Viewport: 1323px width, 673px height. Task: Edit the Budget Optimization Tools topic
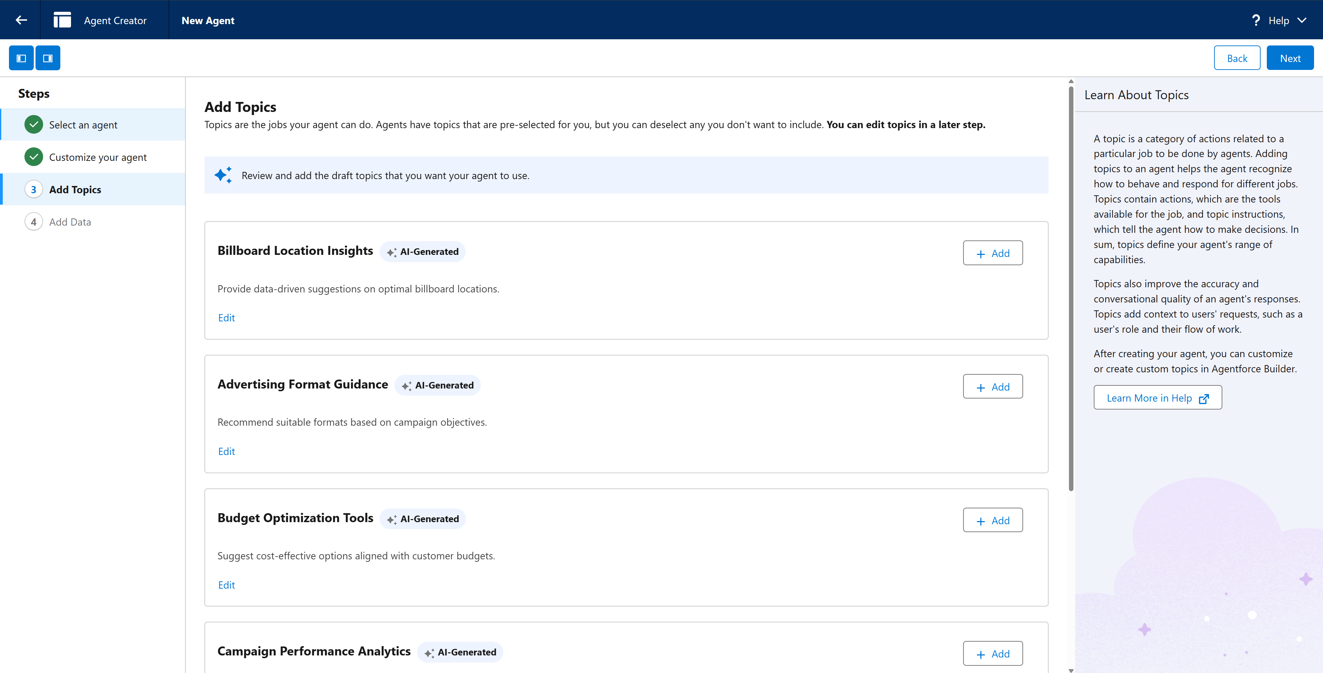pyautogui.click(x=226, y=585)
